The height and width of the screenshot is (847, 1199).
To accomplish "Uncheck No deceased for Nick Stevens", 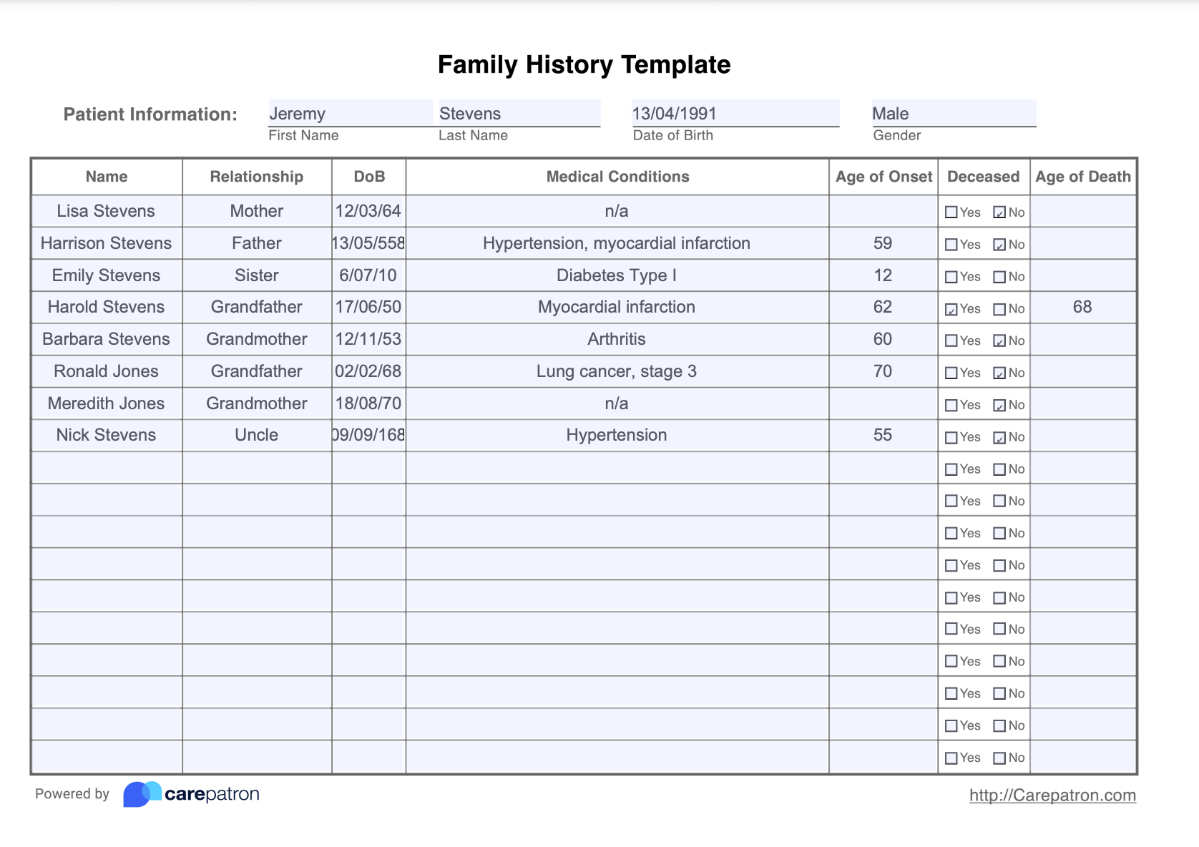I will pos(999,437).
